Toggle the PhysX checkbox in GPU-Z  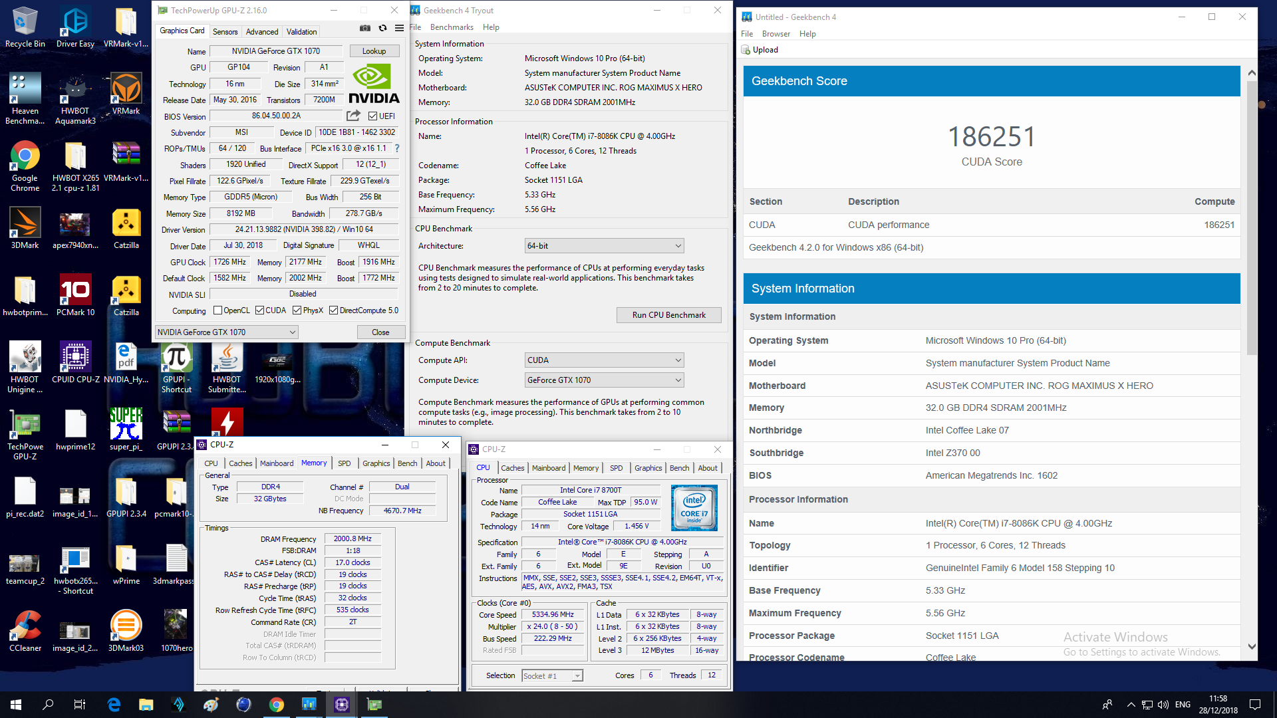point(297,310)
